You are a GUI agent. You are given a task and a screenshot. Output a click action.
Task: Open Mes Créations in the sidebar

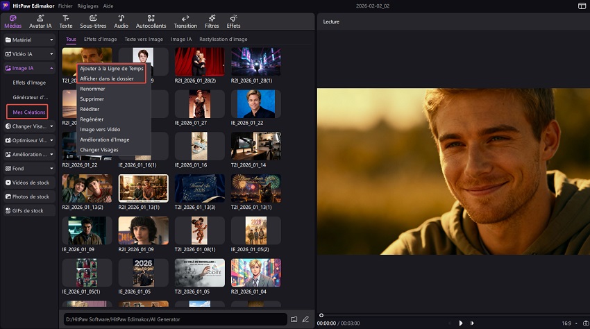coord(28,112)
